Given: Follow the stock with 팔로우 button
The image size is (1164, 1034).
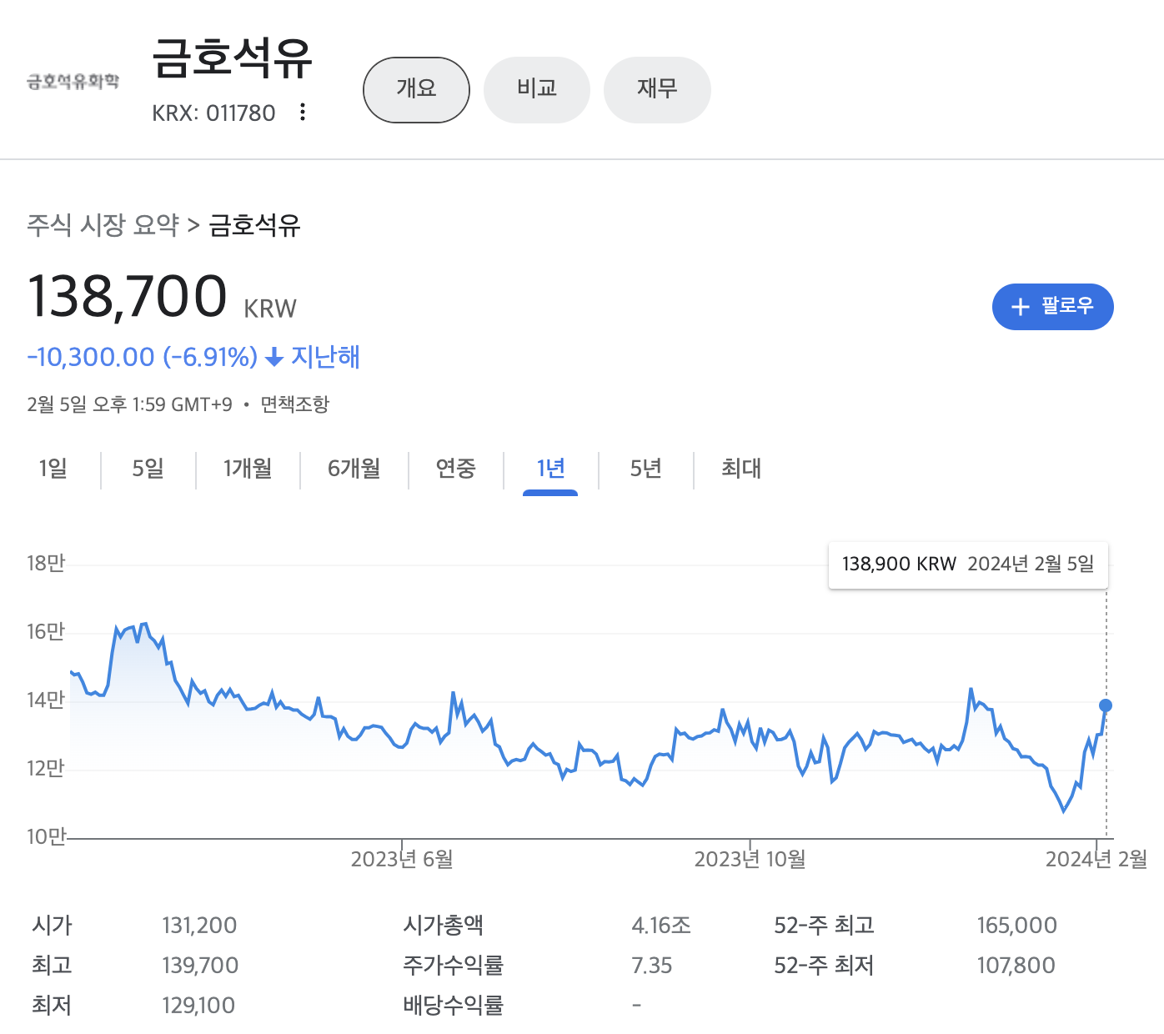Looking at the screenshot, I should pos(1052,307).
